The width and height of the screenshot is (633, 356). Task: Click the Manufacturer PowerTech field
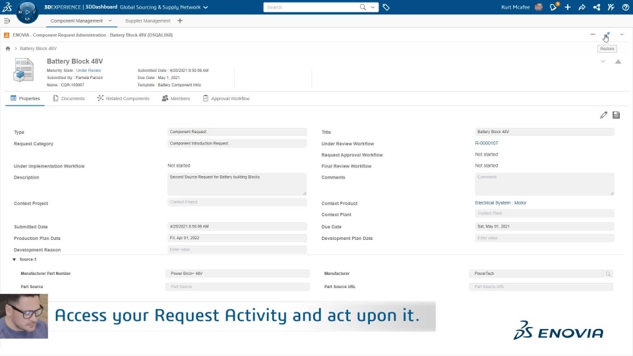click(x=536, y=273)
